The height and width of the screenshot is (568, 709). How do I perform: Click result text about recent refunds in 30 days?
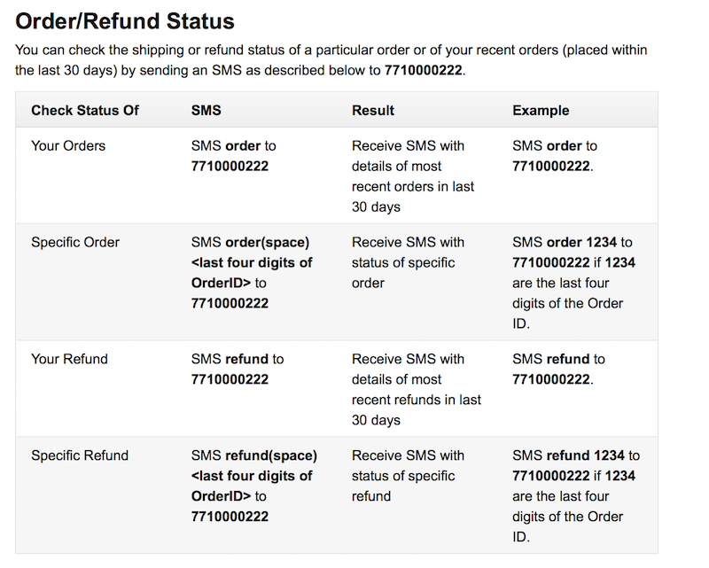417,389
